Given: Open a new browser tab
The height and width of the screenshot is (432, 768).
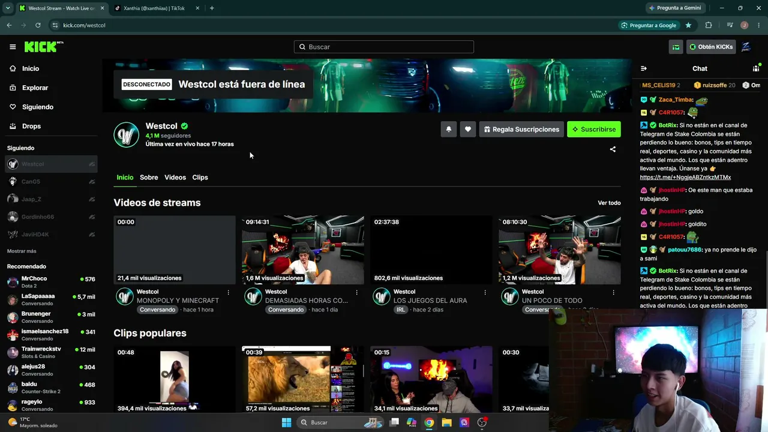Looking at the screenshot, I should pyautogui.click(x=212, y=8).
